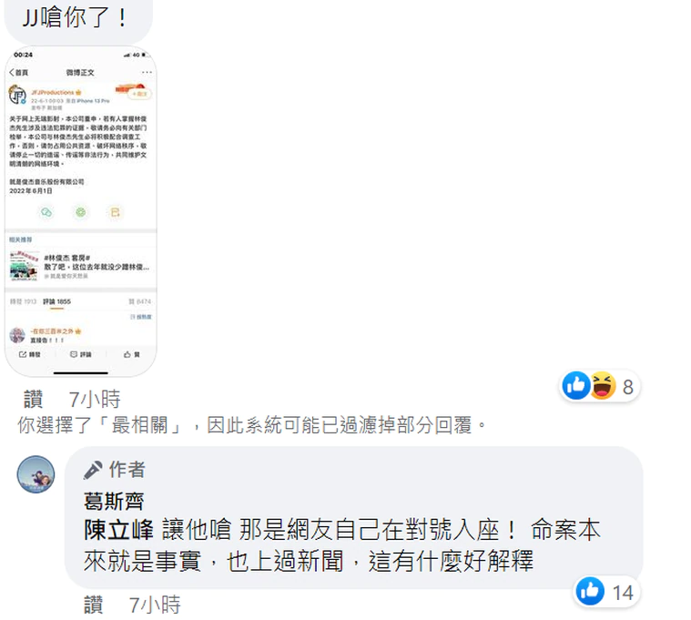This screenshot has width=691, height=620.
Task: View the 8 reactions count list
Action: (628, 387)
